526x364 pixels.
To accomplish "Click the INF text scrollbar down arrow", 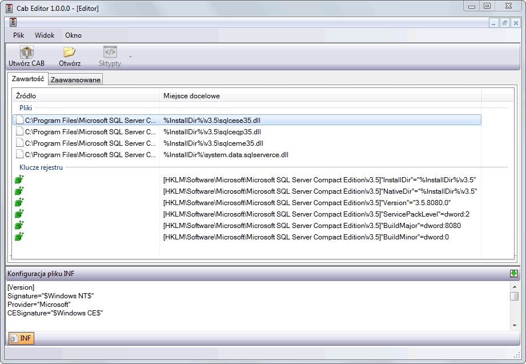I will [x=514, y=325].
